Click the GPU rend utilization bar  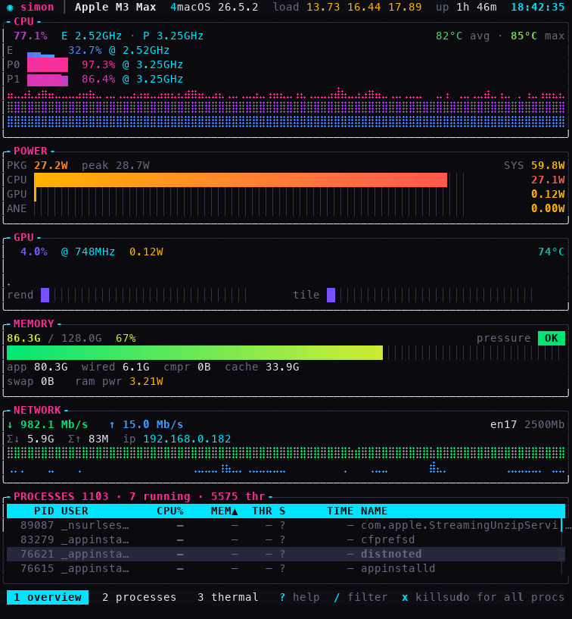pyautogui.click(x=144, y=295)
